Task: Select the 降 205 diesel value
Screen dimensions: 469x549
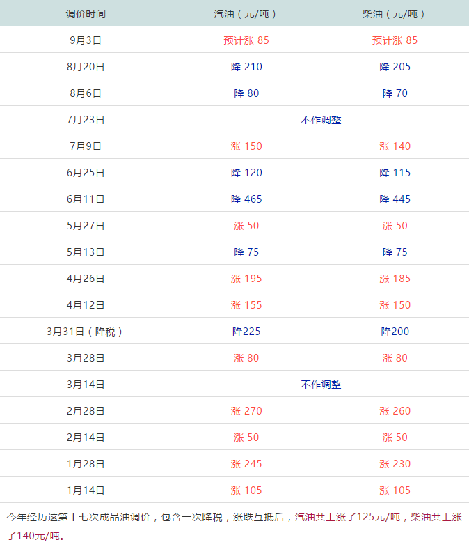Action: (x=395, y=67)
